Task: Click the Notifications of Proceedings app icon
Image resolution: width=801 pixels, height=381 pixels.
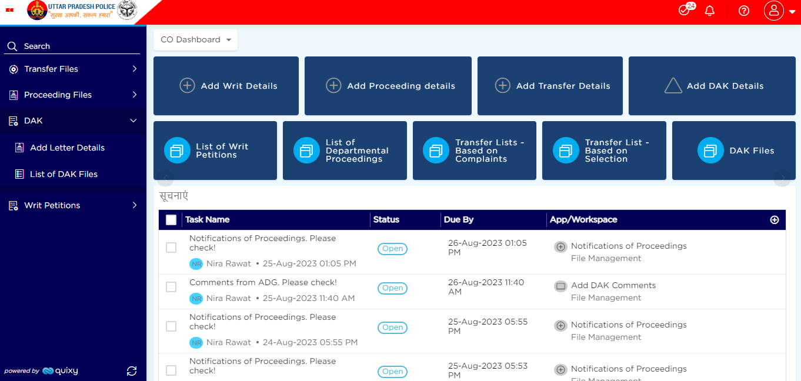Action: [x=560, y=246]
